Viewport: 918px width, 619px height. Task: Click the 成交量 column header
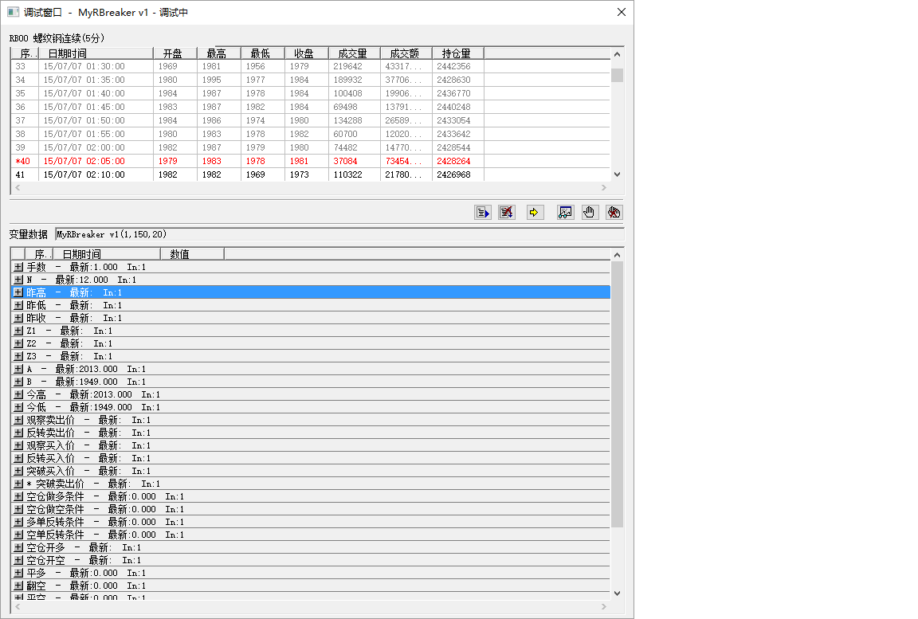[x=352, y=53]
